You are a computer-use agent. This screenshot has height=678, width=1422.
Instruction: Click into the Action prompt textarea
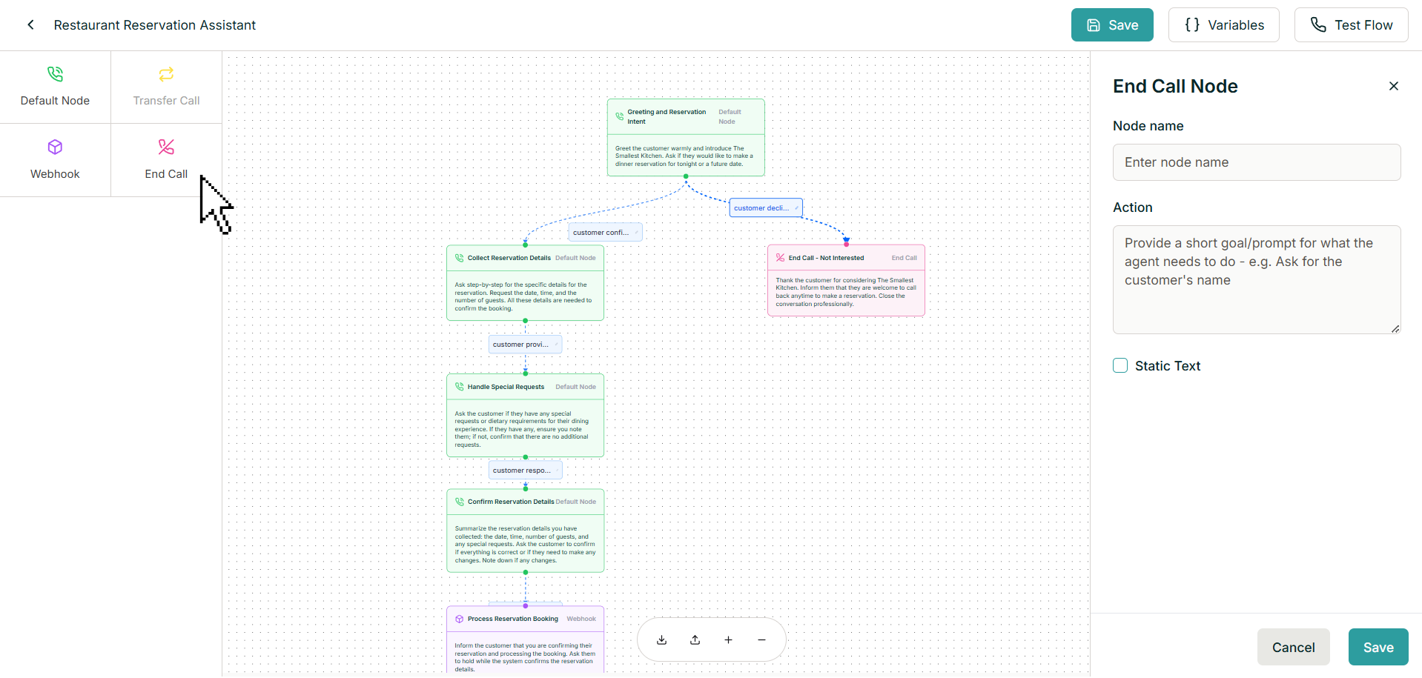click(1257, 279)
